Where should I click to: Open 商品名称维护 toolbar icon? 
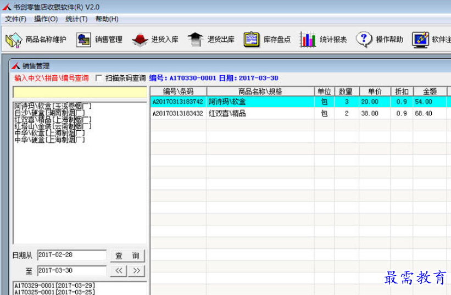pos(14,40)
